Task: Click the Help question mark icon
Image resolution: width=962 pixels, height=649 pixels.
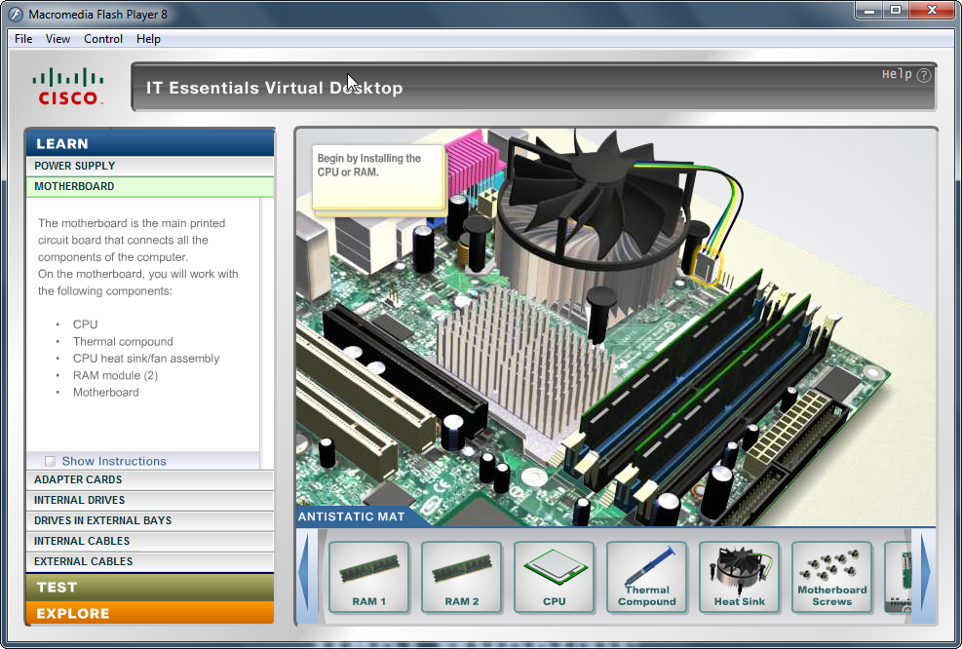Action: coord(923,75)
